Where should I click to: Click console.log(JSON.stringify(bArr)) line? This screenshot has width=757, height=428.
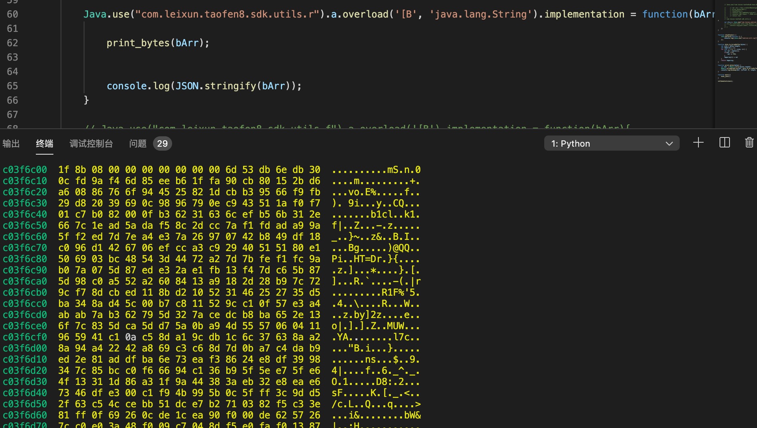click(x=204, y=86)
